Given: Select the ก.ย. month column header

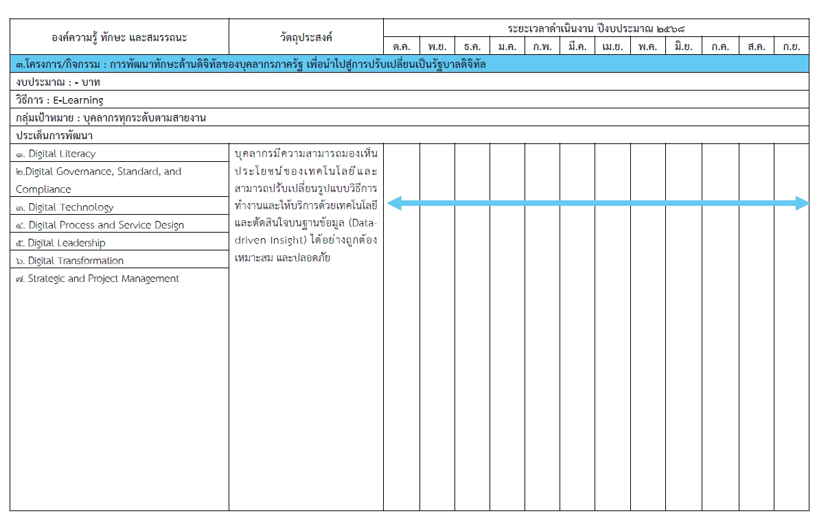Looking at the screenshot, I should point(792,47).
